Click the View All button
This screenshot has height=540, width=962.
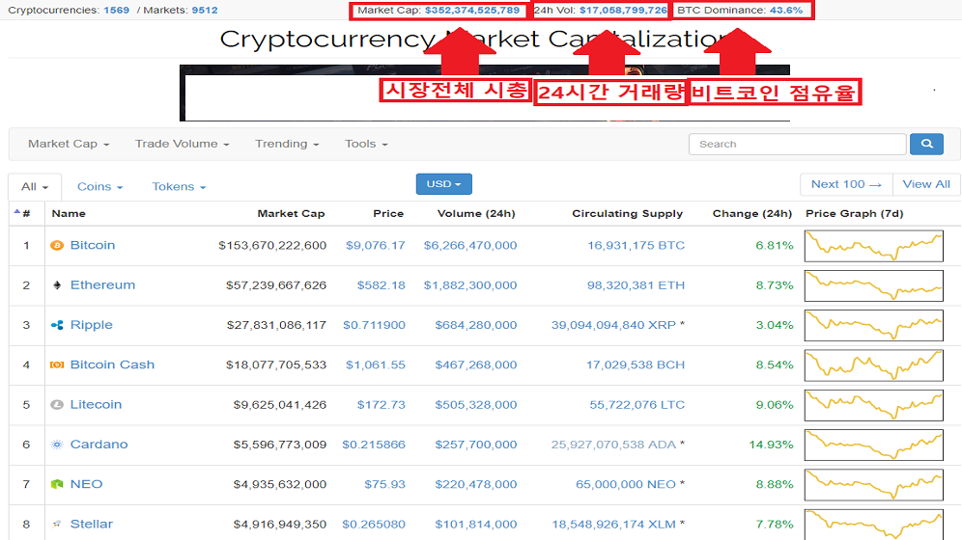926,184
